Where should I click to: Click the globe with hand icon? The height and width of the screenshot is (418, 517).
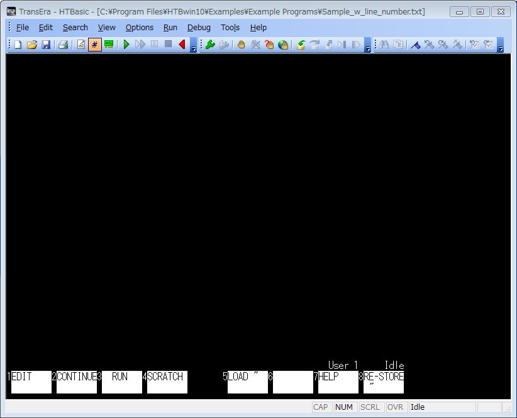(283, 45)
